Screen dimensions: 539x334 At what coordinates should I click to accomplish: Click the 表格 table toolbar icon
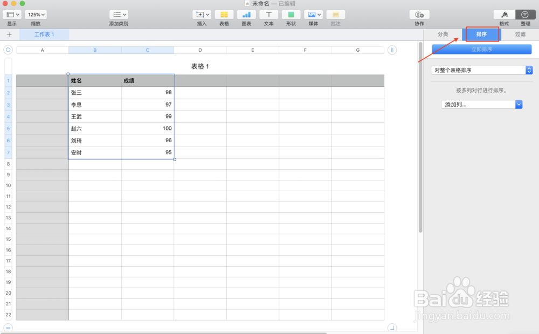pyautogui.click(x=224, y=15)
